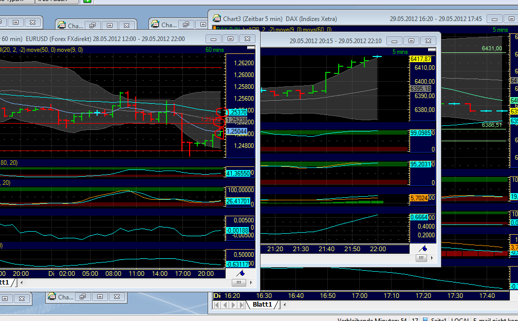The width and height of the screenshot is (518, 321).
Task: Restore the 5-min DAX popup window
Action: [411, 40]
